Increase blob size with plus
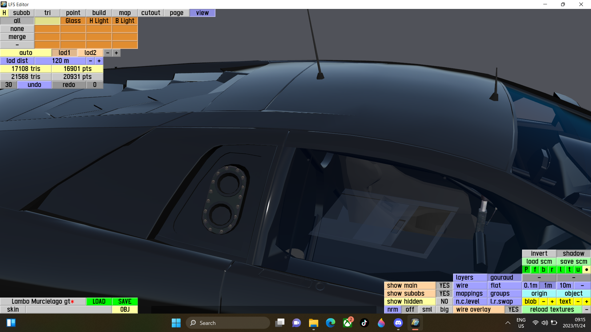 point(552,302)
